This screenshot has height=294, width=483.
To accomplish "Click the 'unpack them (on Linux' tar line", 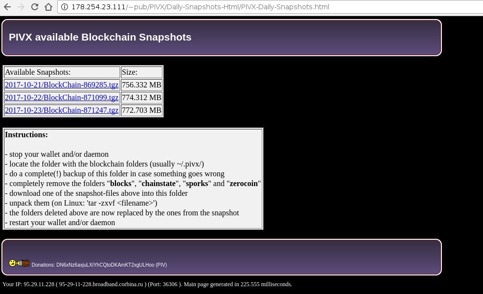I will tap(81, 203).
